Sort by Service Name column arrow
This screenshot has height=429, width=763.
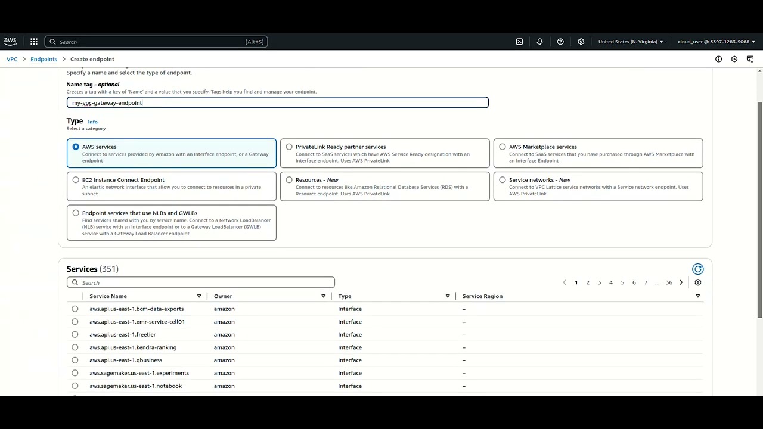(x=199, y=296)
